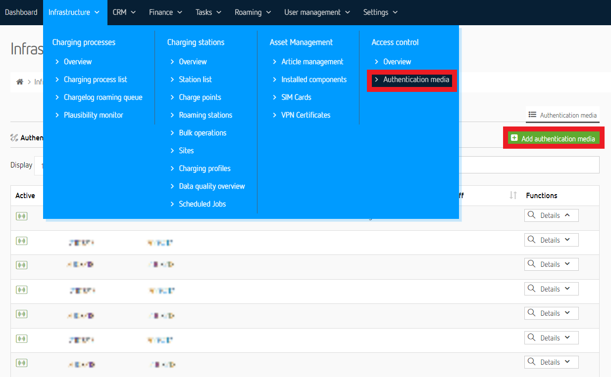Expand the third row Details chevron
The width and height of the screenshot is (611, 377).
point(567,264)
